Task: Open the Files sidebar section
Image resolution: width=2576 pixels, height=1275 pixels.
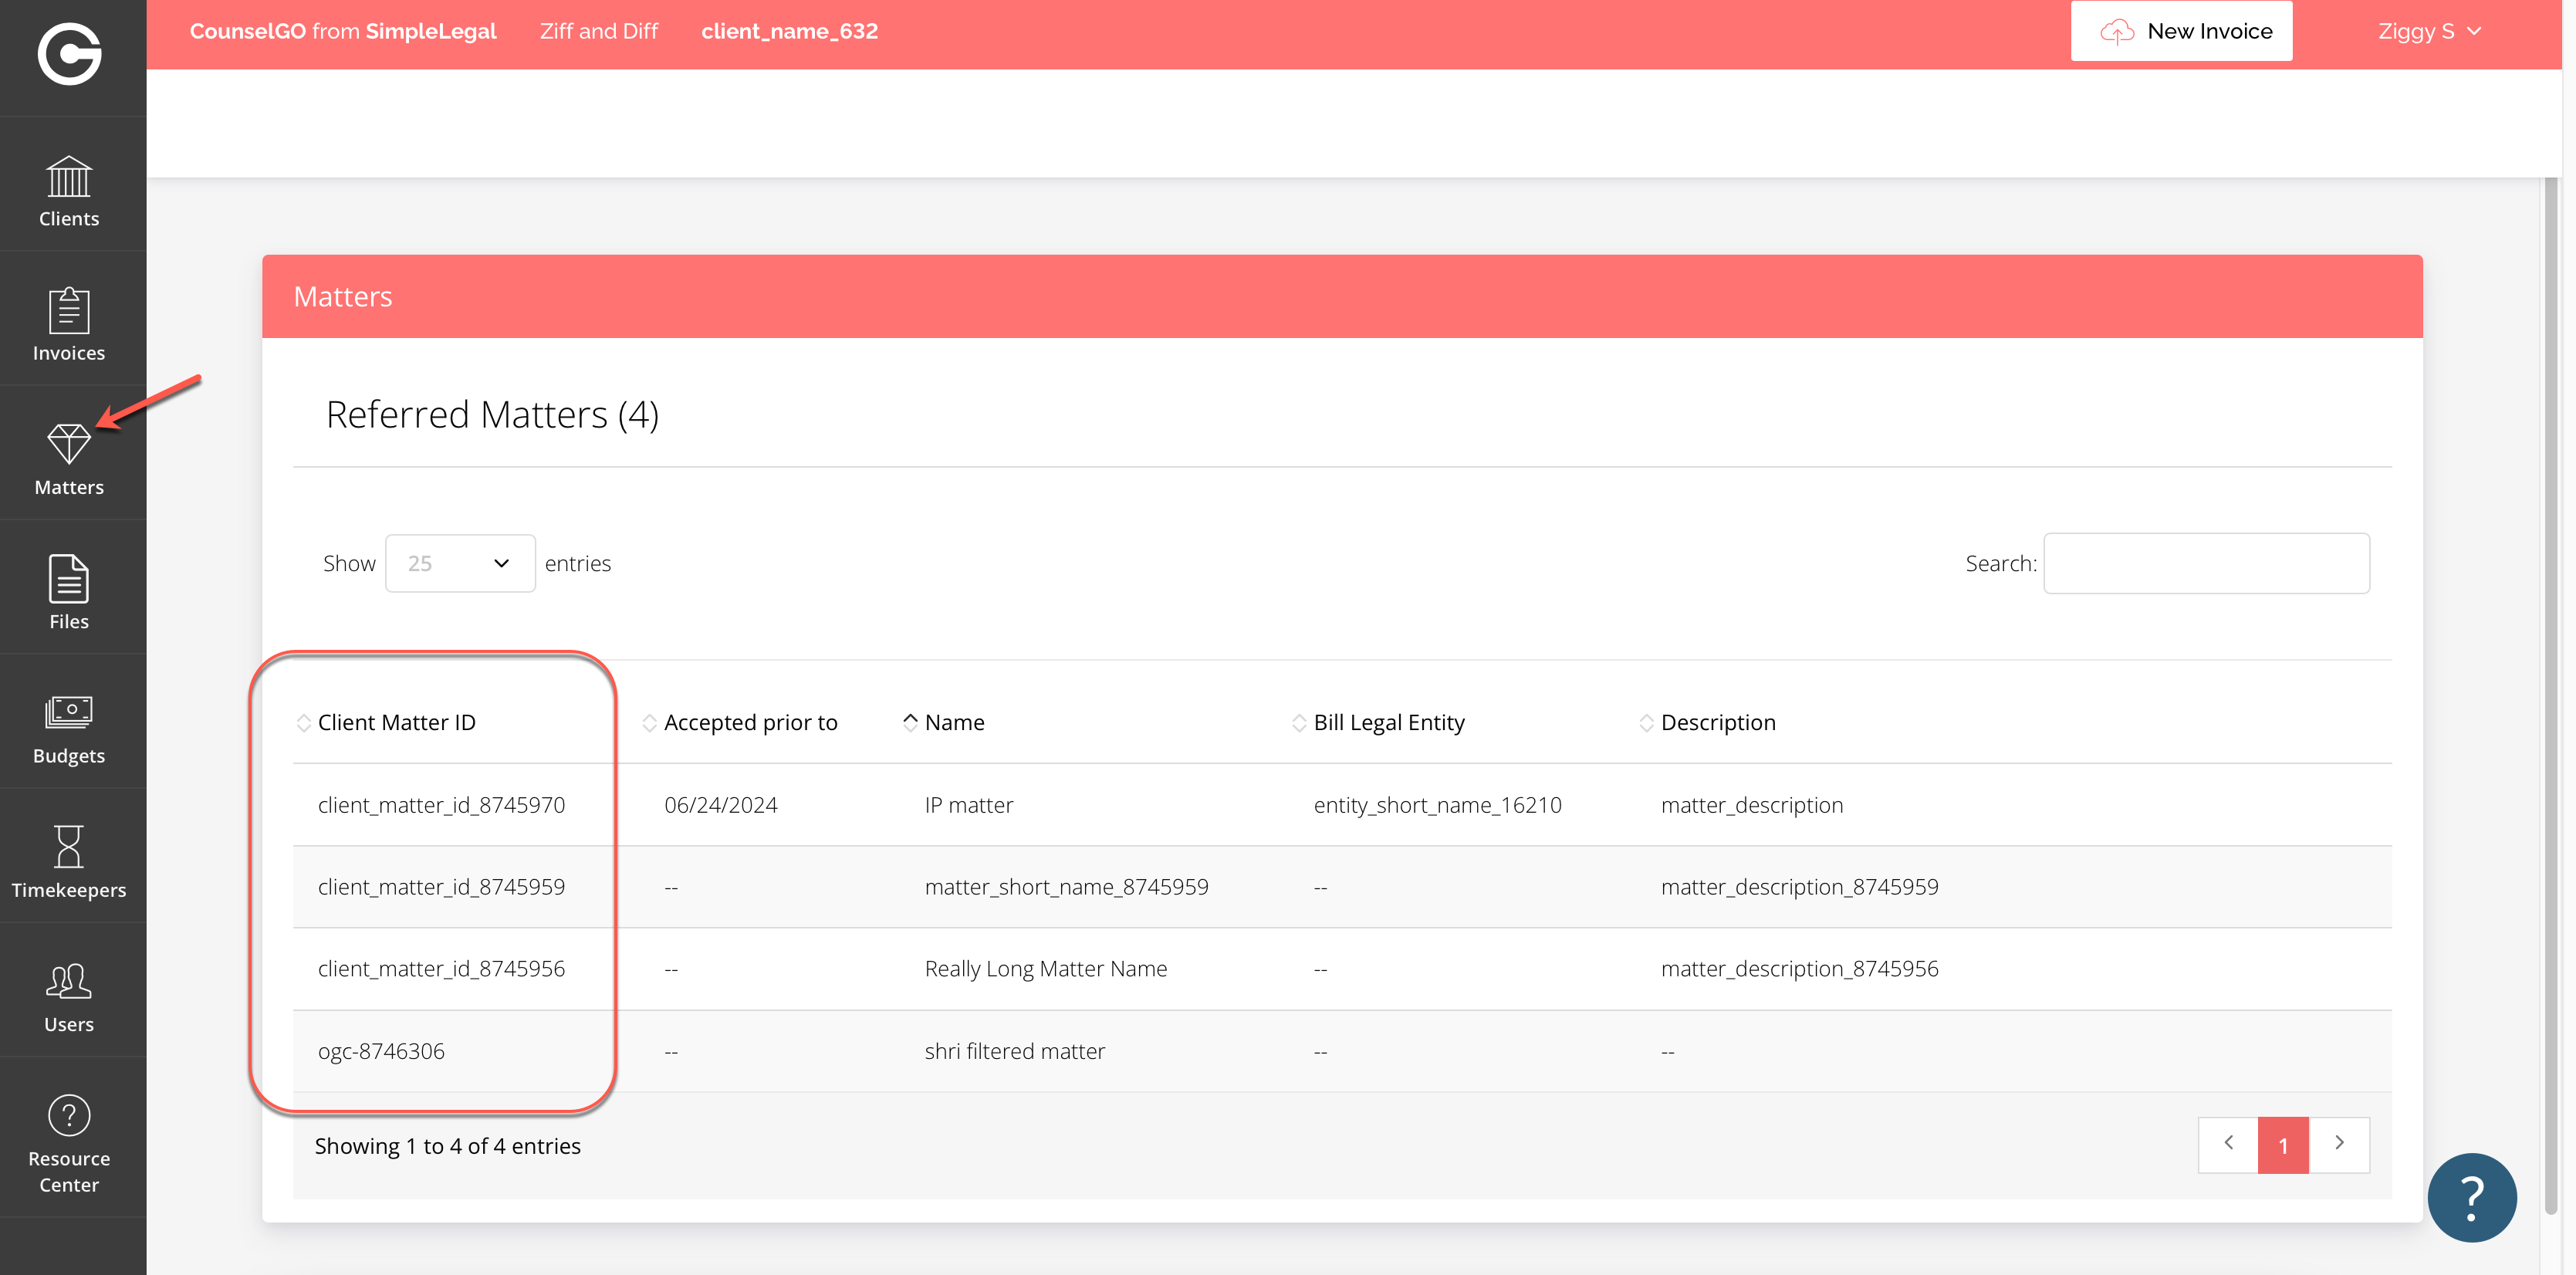Action: [69, 592]
